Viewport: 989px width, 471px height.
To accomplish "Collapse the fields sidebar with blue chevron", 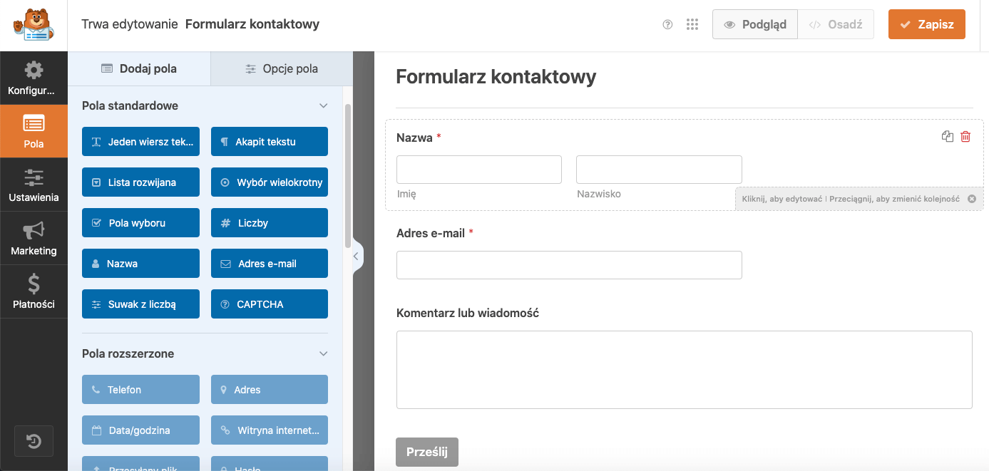I will pyautogui.click(x=356, y=256).
